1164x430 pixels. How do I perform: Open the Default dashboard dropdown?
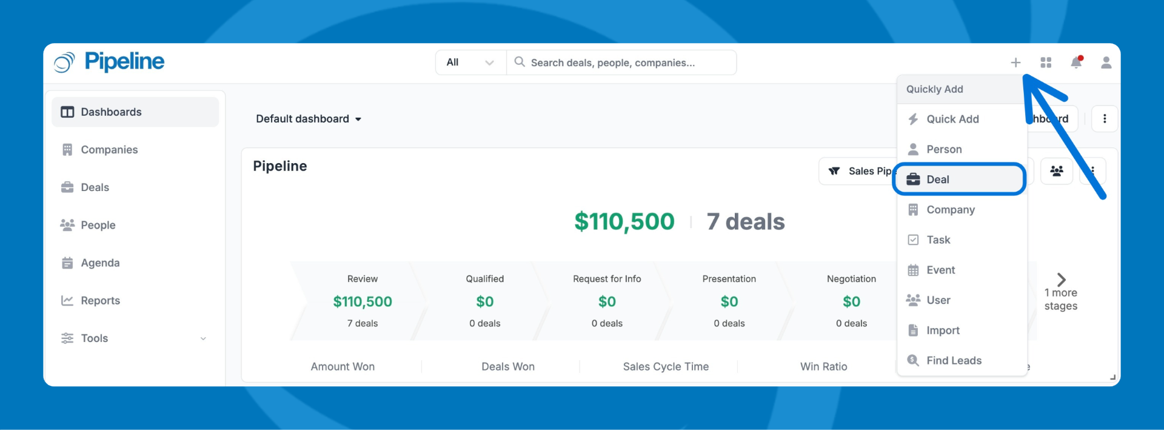click(309, 119)
